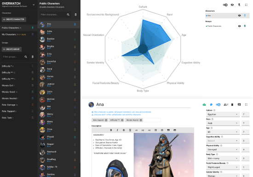253x177 pixels.
Task: Expand the Overwatch project chevron menu
Action: (x=34, y=5)
